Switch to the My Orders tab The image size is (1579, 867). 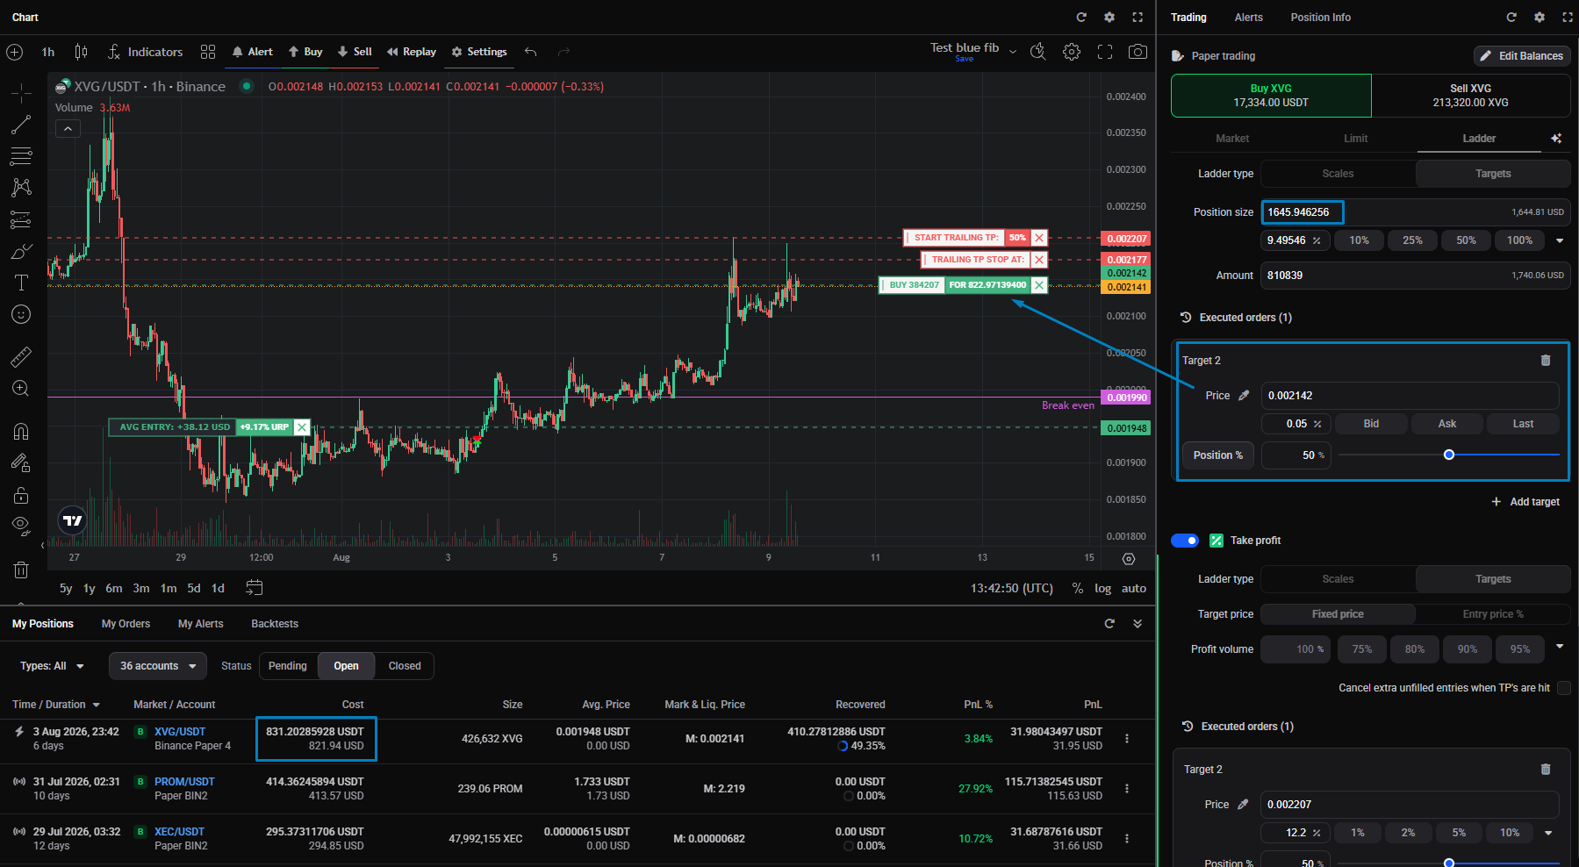point(126,624)
